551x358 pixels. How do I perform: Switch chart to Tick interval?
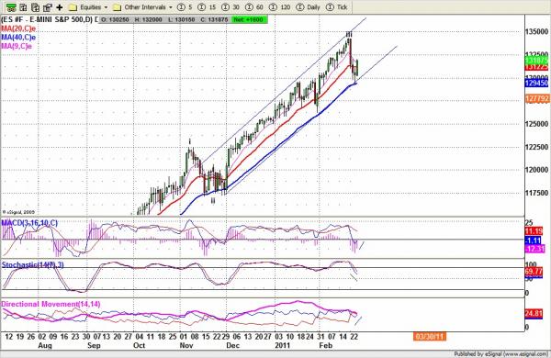tap(337, 7)
